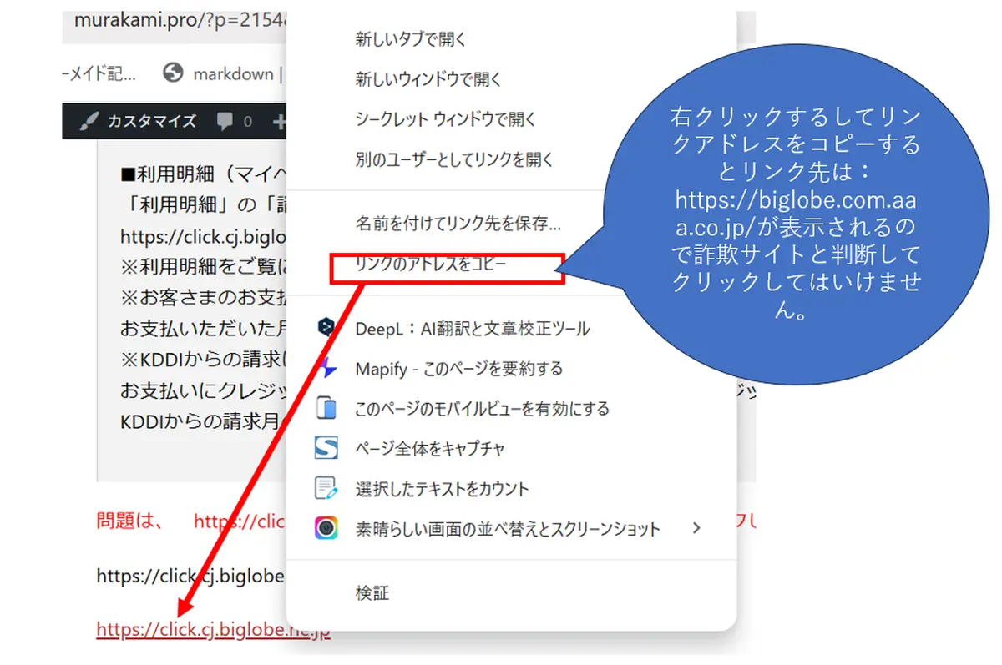Choose 新しいタブで開く in the context menu

pos(407,38)
